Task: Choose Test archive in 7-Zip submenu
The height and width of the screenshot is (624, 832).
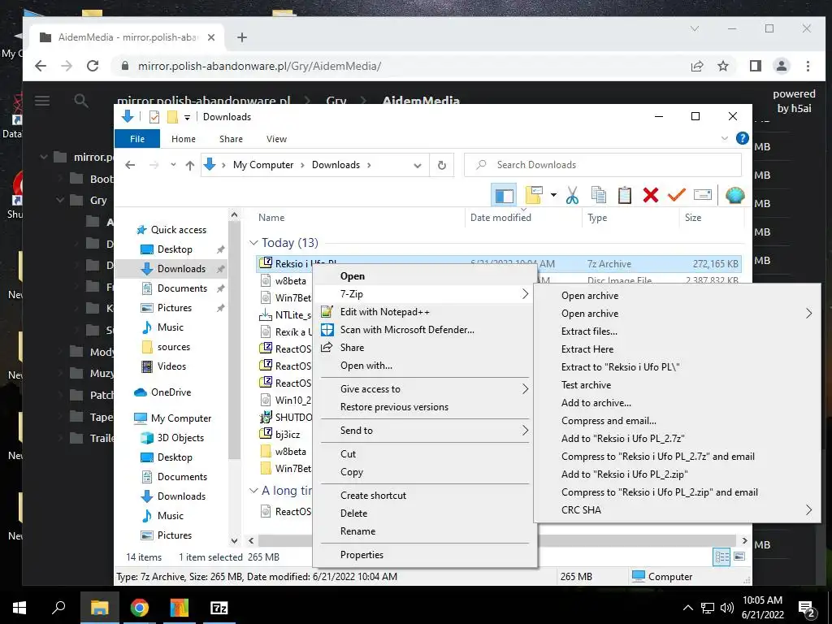Action: [677, 385]
